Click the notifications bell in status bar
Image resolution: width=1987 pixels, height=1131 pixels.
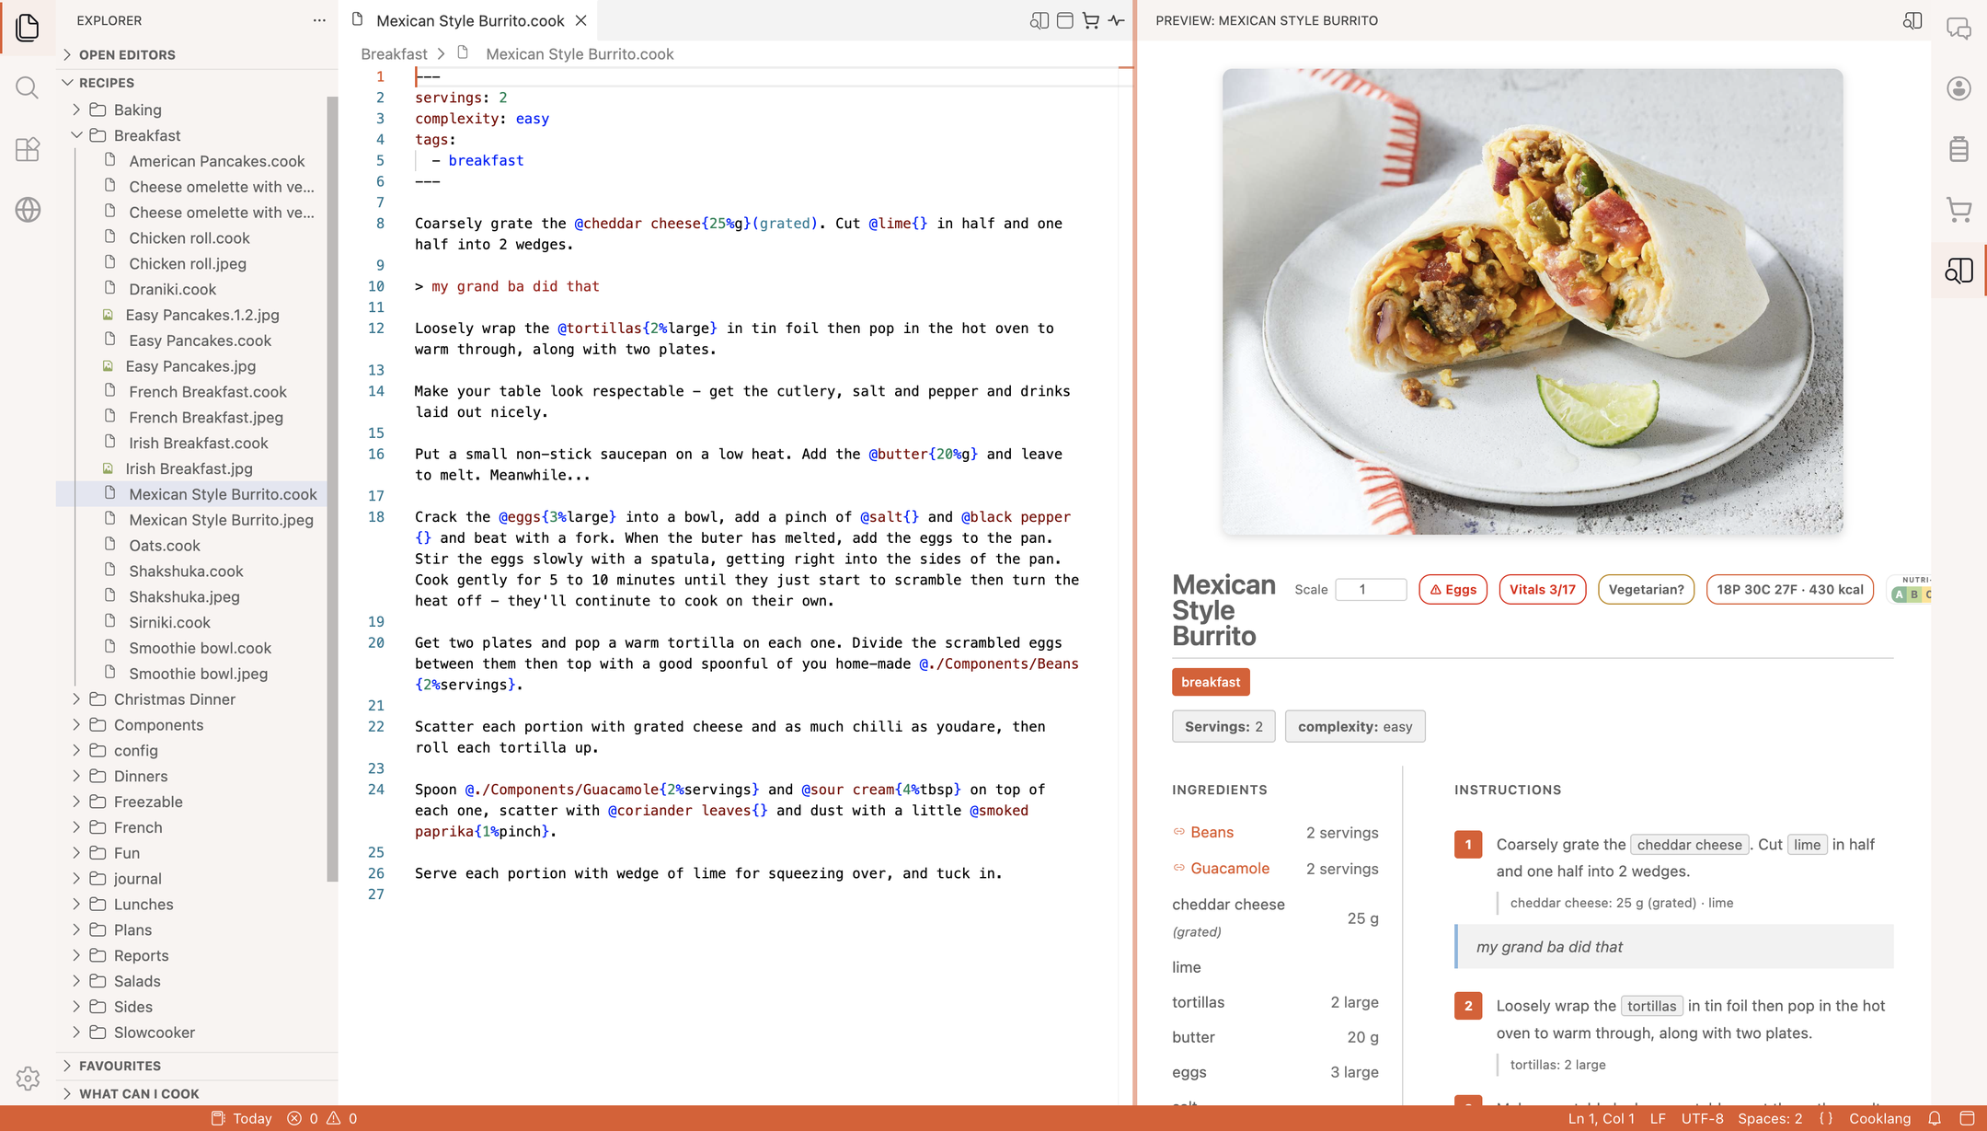(x=1935, y=1118)
